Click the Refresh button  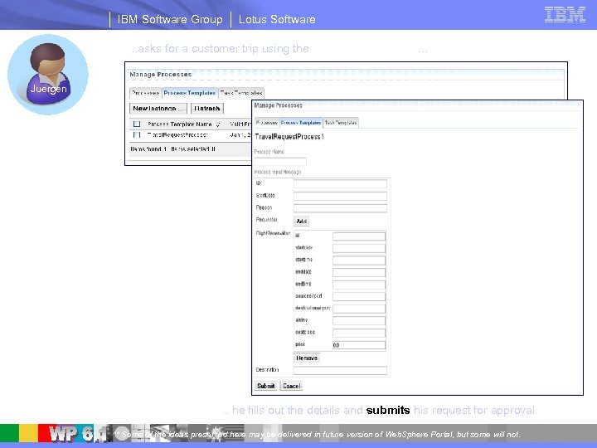pos(206,109)
